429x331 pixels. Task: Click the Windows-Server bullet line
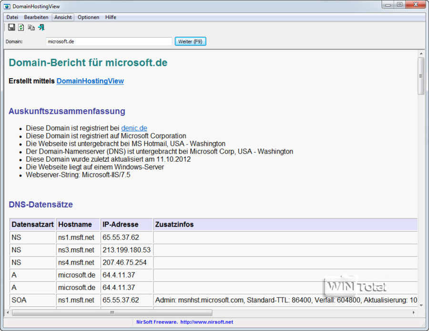coord(95,167)
